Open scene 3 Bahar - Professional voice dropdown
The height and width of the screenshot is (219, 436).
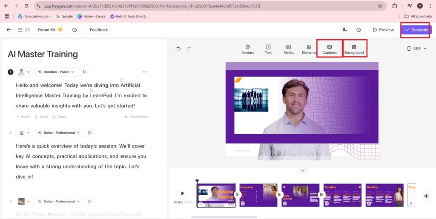59,202
